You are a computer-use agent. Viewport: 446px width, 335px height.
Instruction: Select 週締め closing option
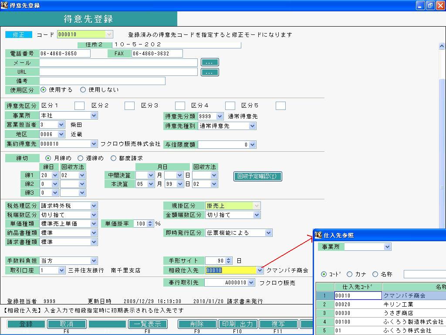tap(80, 158)
